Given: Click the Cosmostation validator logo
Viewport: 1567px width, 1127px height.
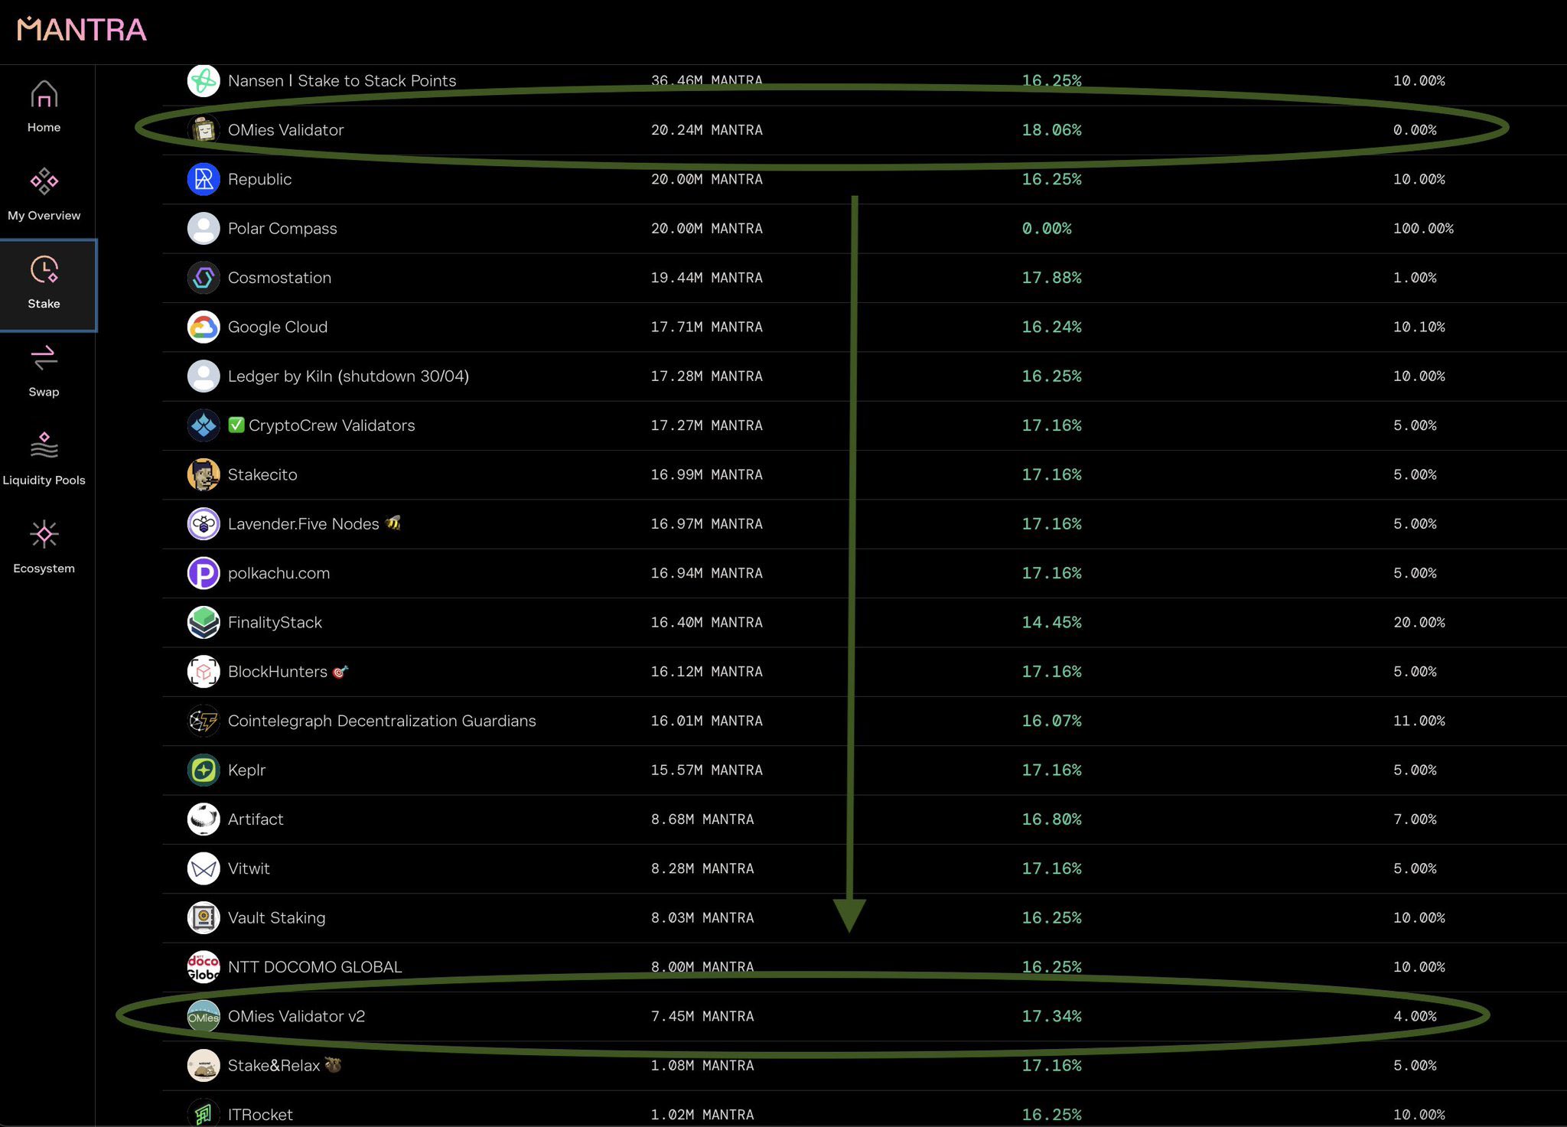Looking at the screenshot, I should (x=204, y=278).
